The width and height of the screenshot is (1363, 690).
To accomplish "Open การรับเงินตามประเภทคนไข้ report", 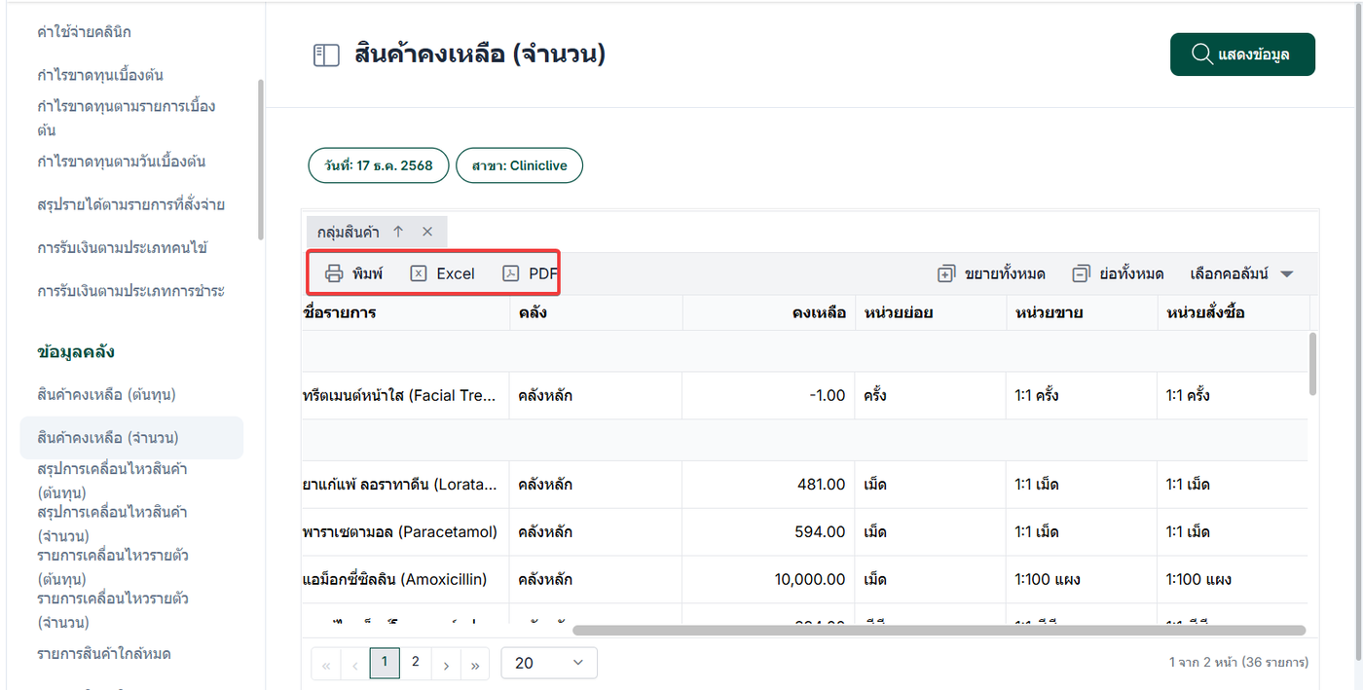I will (x=122, y=247).
